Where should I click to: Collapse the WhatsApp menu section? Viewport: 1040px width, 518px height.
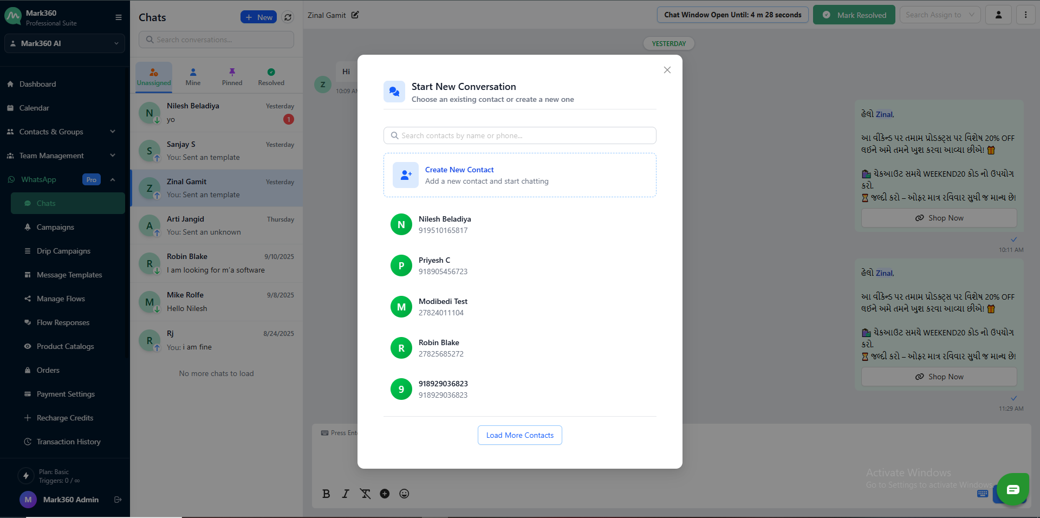click(x=113, y=179)
